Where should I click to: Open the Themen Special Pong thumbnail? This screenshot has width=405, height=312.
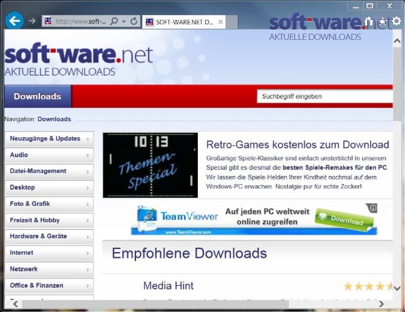pyautogui.click(x=150, y=165)
